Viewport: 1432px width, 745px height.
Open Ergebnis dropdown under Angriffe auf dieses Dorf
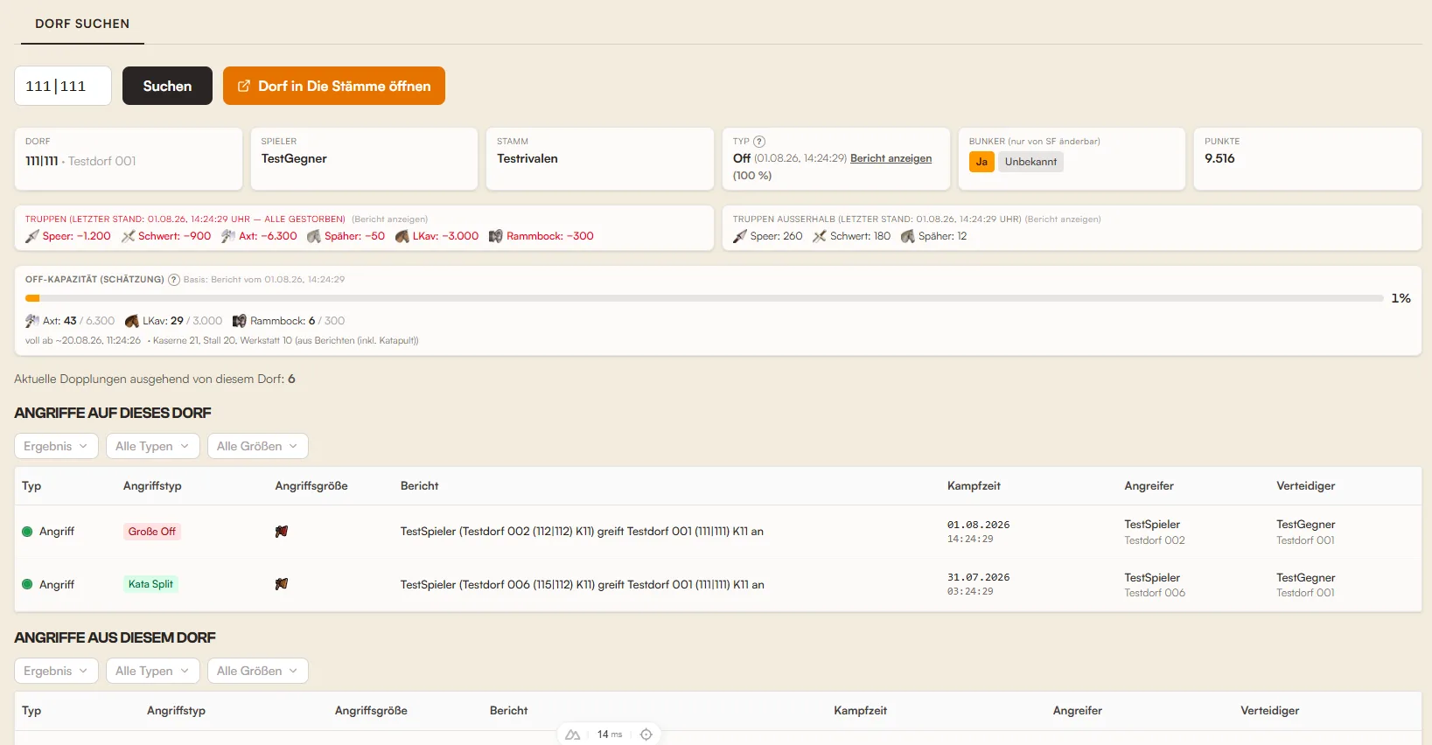click(x=56, y=446)
